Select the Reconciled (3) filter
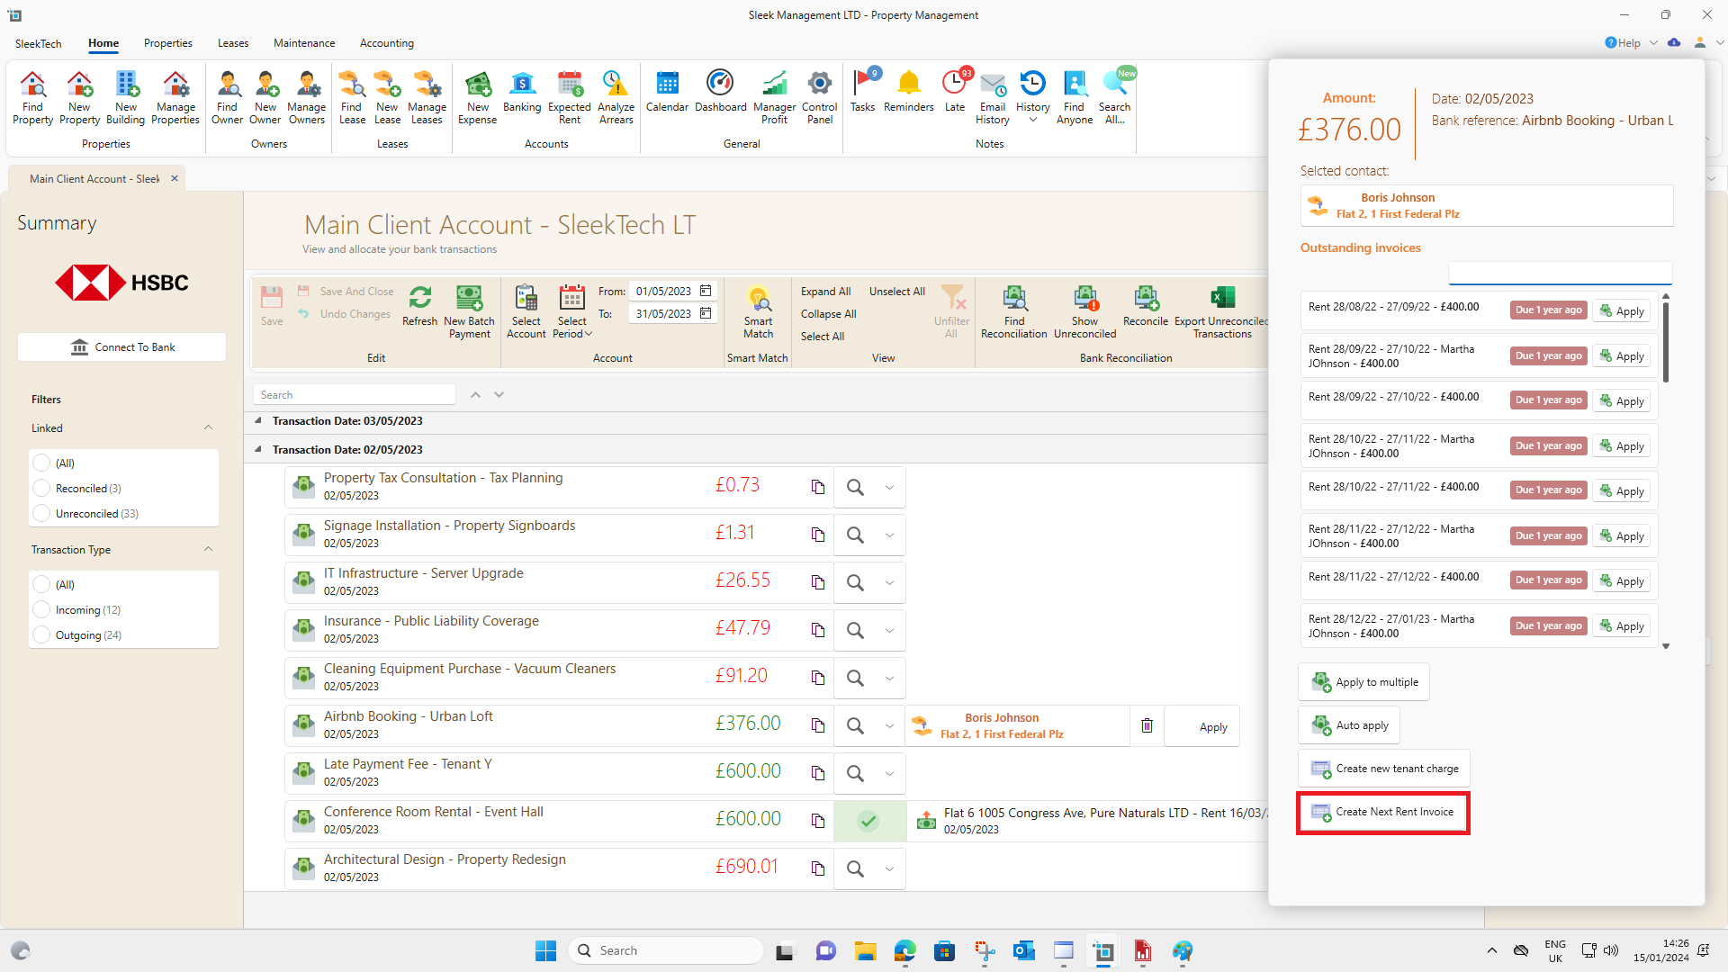The width and height of the screenshot is (1728, 972). [x=41, y=488]
